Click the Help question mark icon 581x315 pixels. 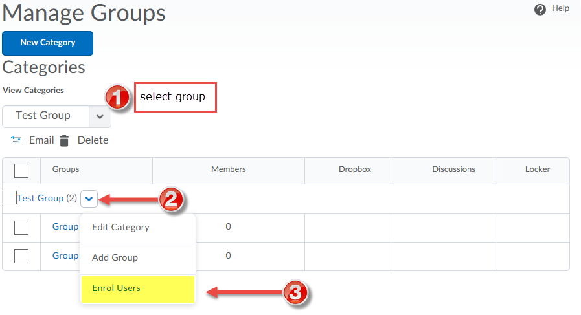pos(540,9)
